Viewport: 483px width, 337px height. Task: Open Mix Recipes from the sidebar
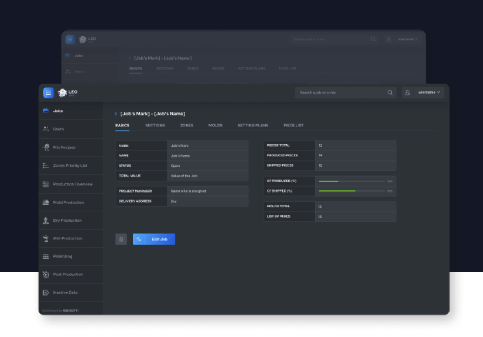coord(71,147)
